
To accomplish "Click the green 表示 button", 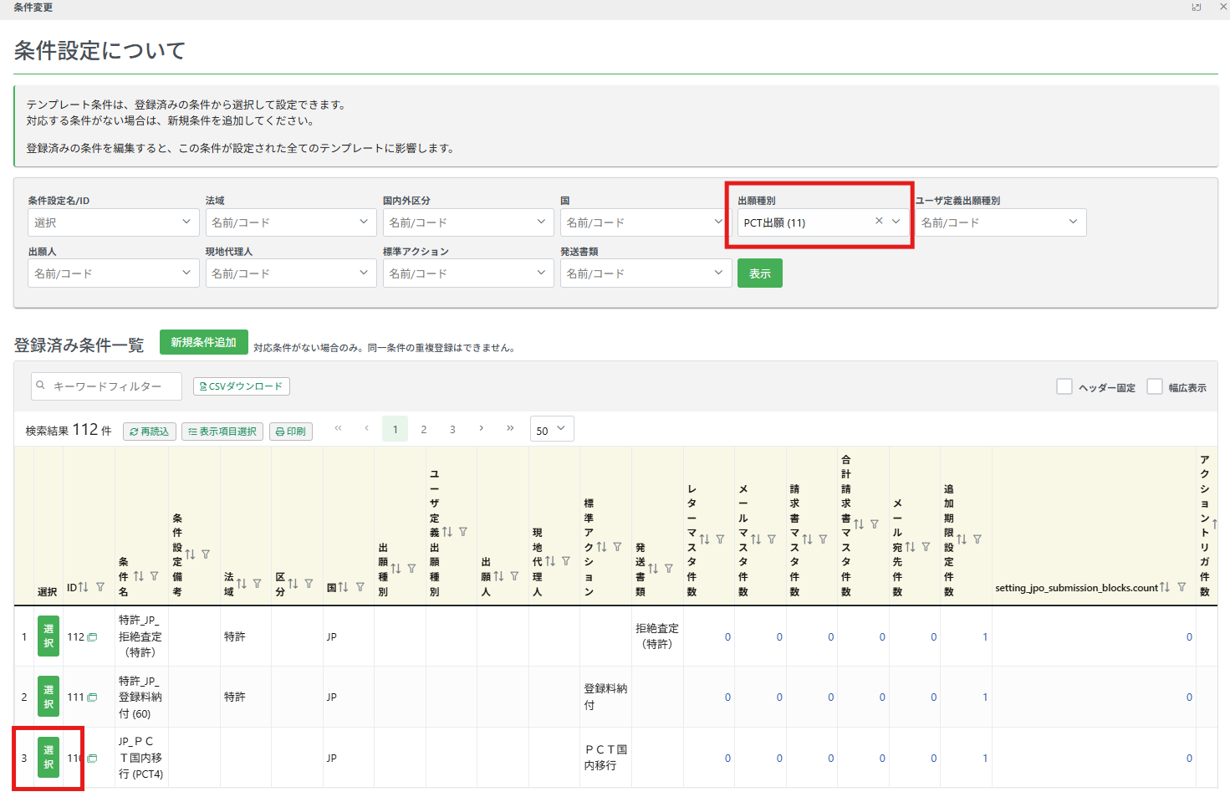I will coord(759,273).
